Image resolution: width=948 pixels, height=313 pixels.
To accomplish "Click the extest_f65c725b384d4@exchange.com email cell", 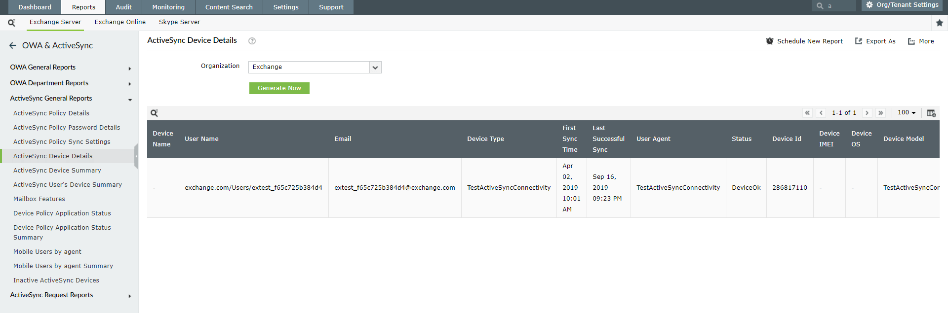I will point(395,188).
